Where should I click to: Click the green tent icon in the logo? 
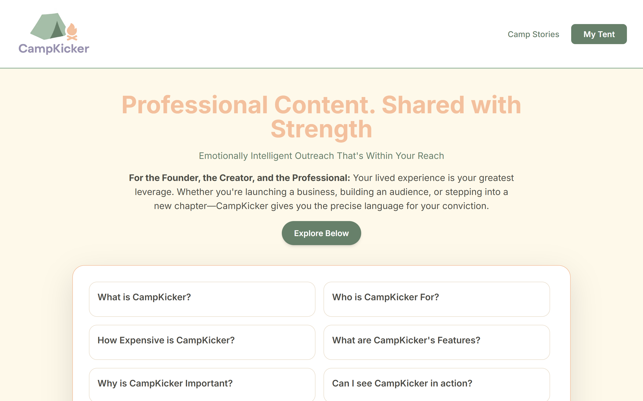click(x=48, y=26)
